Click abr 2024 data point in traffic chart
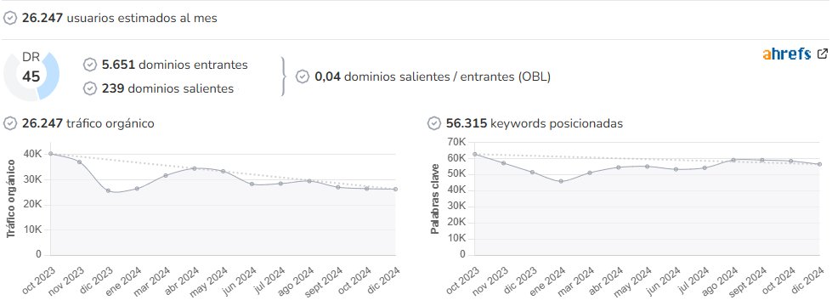832x306 pixels. pyautogui.click(x=195, y=168)
